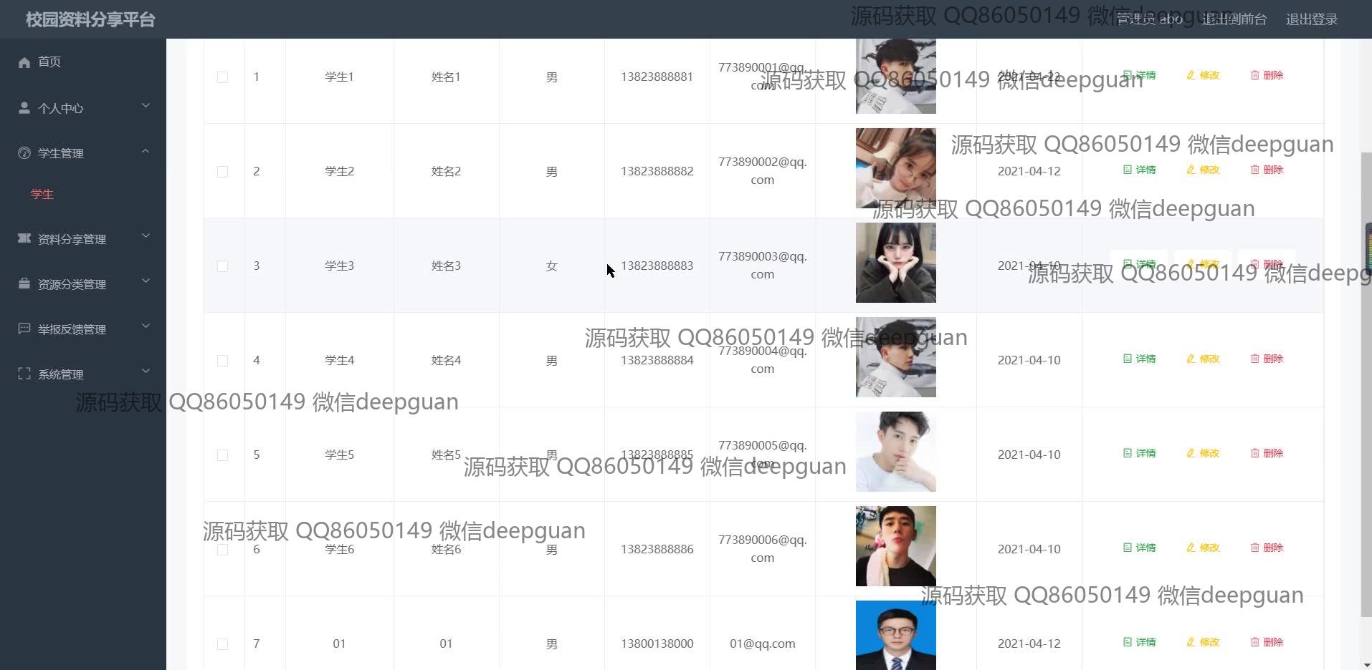The height and width of the screenshot is (670, 1372).
Task: Click the 系统管理 frame icon
Action: [24, 374]
